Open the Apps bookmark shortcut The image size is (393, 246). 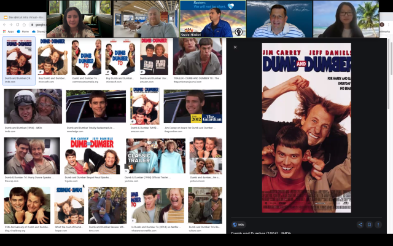(x=8, y=31)
